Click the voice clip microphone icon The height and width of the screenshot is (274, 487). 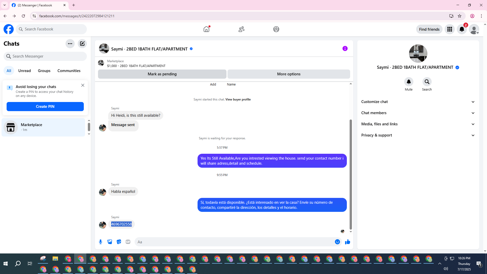pyautogui.click(x=101, y=242)
